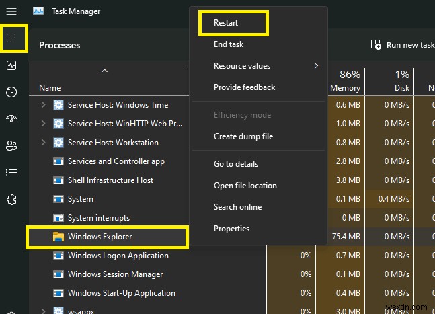
Task: Select the Windows Explorer process row
Action: pyautogui.click(x=100, y=237)
